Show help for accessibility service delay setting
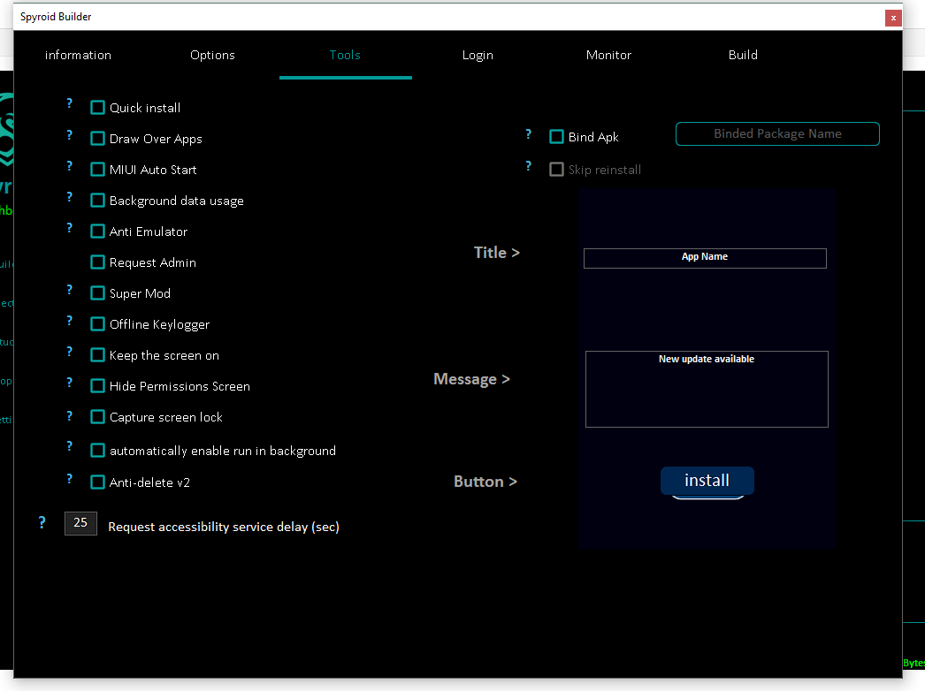 [x=42, y=522]
